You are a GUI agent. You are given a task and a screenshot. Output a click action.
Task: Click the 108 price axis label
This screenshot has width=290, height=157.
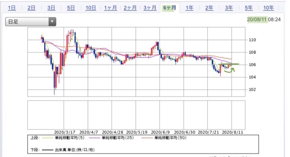(x=252, y=52)
